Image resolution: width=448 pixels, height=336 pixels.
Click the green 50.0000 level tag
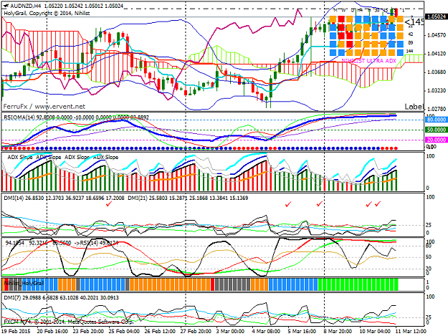[x=437, y=130]
